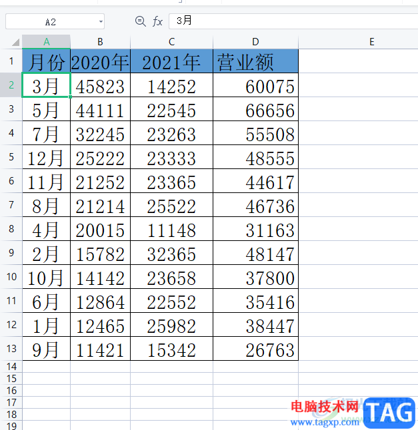
Task: Select cell containing 11月
Action: (x=47, y=181)
